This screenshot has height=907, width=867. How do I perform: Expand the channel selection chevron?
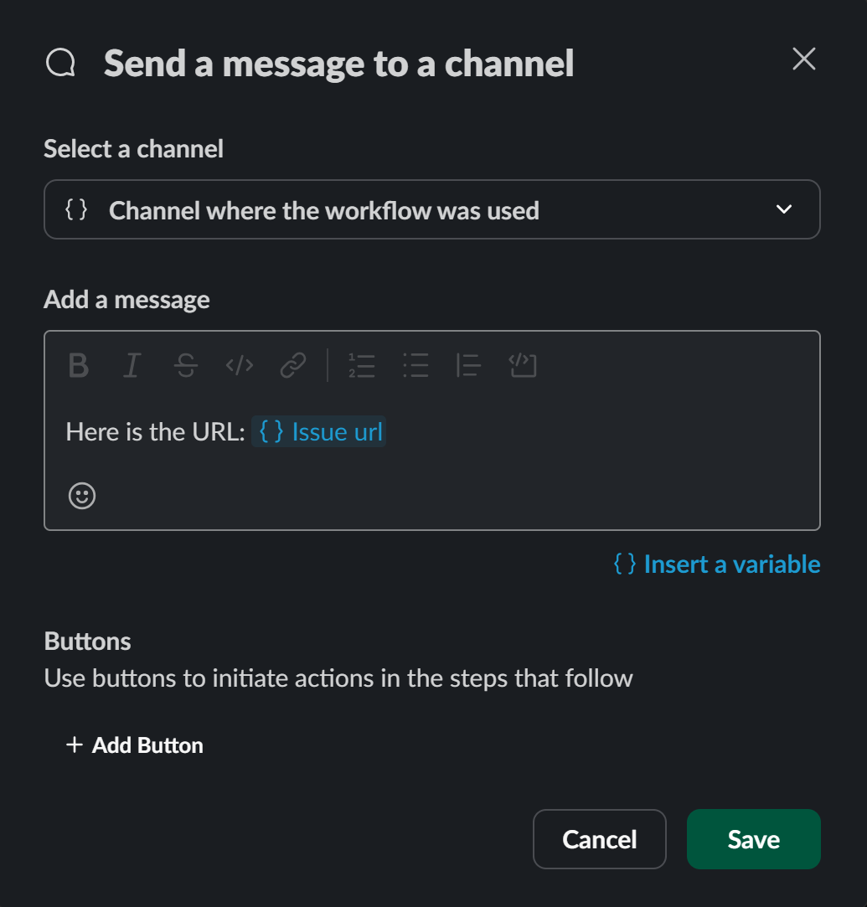[x=782, y=209]
